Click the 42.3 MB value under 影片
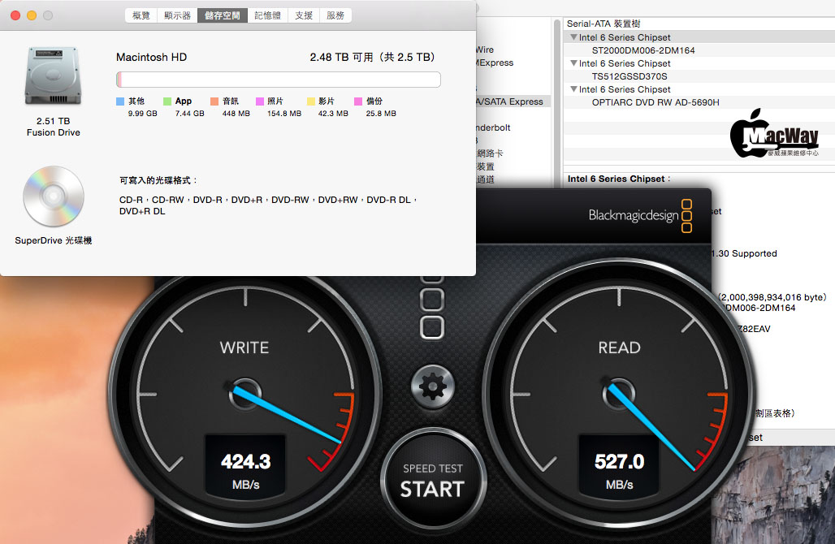The width and height of the screenshot is (835, 544). (333, 114)
